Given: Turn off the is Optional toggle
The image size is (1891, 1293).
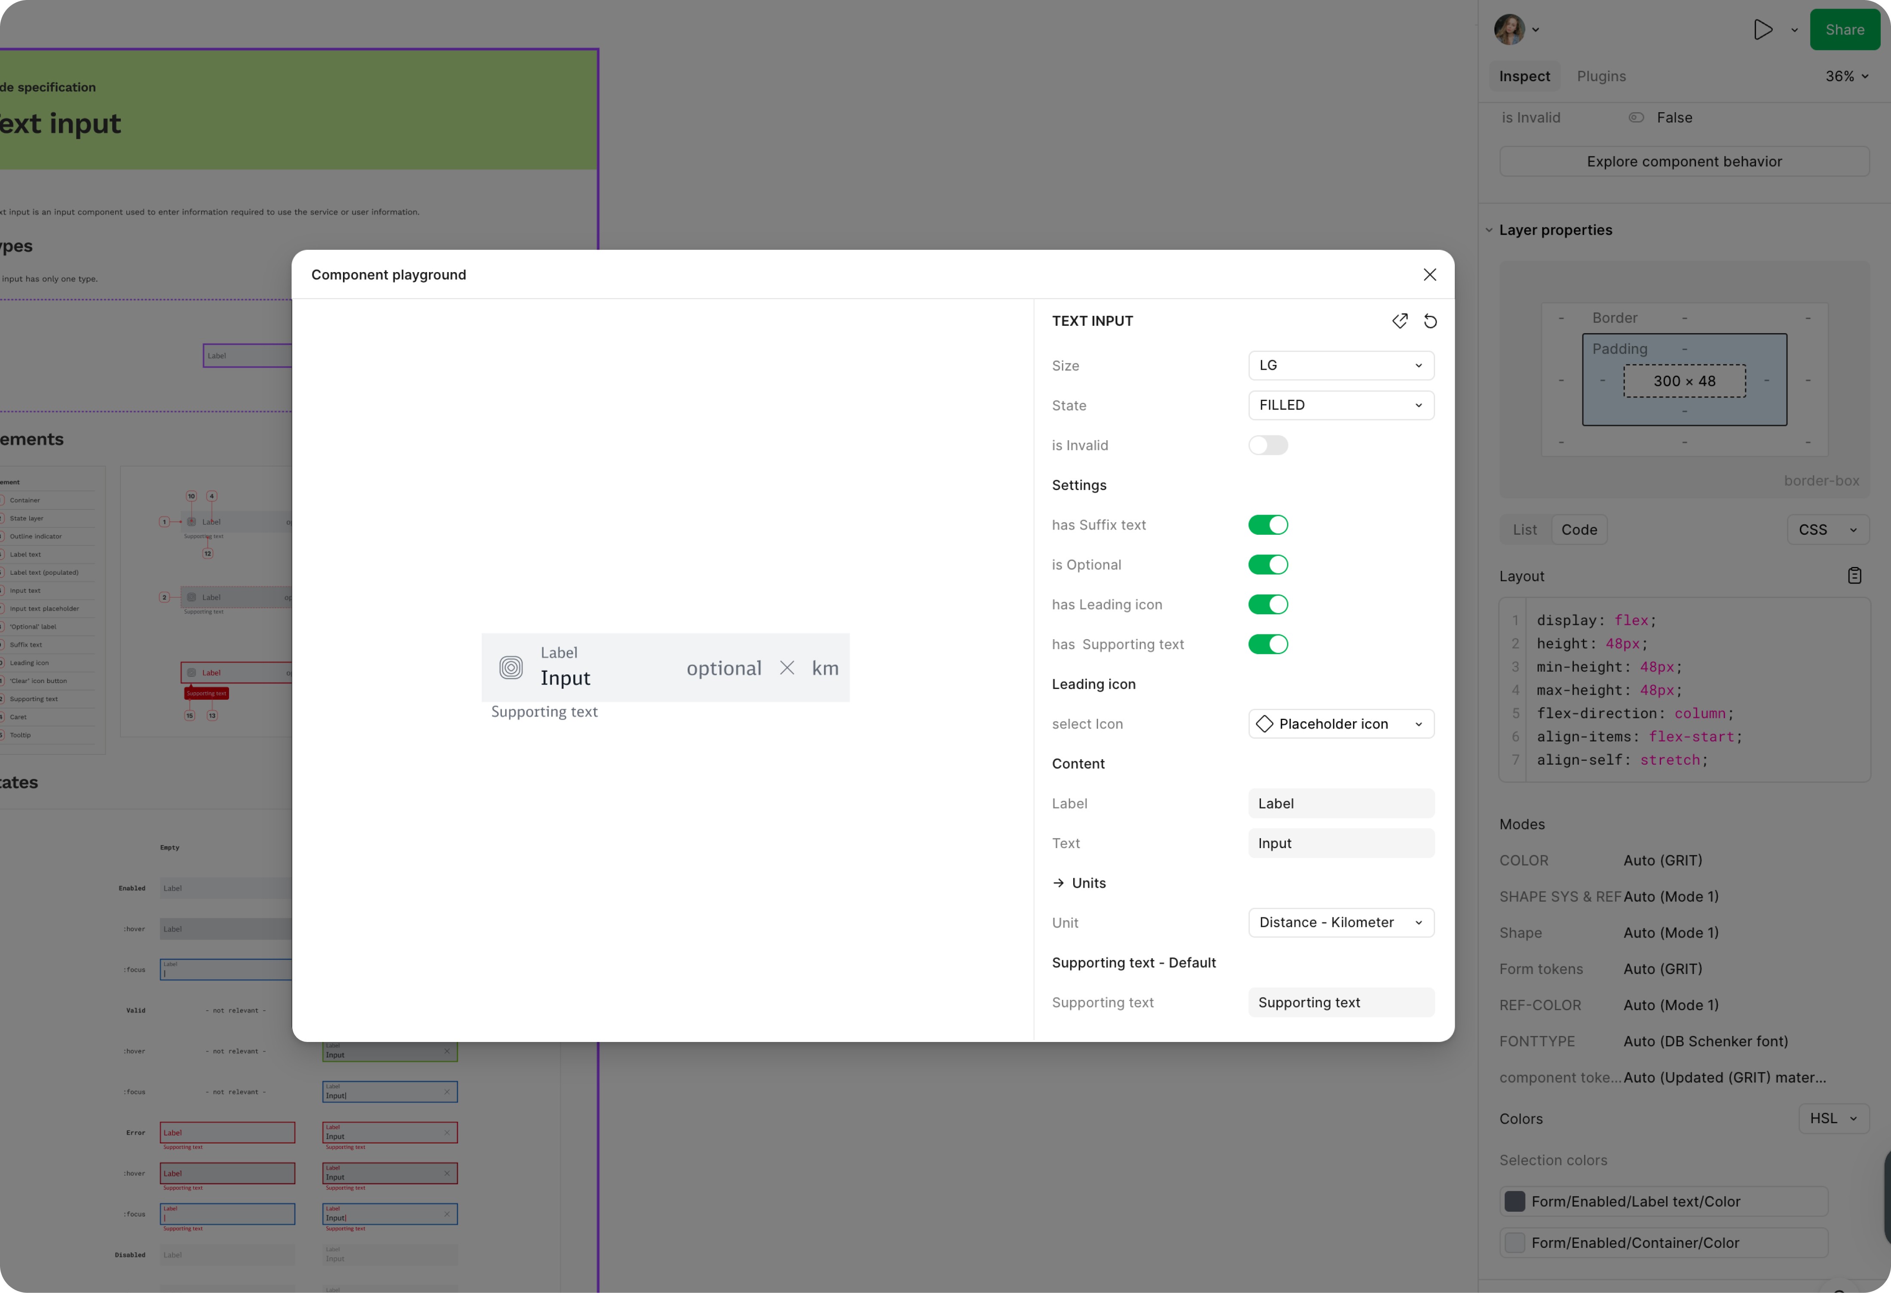Looking at the screenshot, I should point(1268,565).
